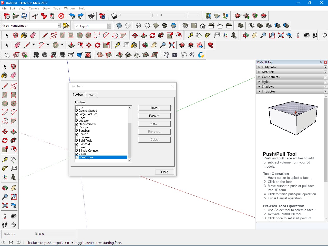Select the Paint Bucket tool in left toolbar
Viewport: 328px width, 246px height.
coord(5,75)
